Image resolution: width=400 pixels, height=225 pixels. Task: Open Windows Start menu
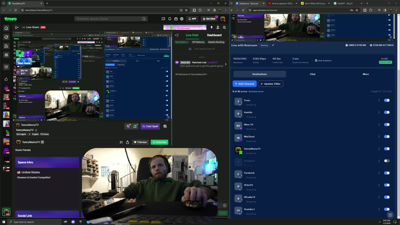tap(4, 222)
